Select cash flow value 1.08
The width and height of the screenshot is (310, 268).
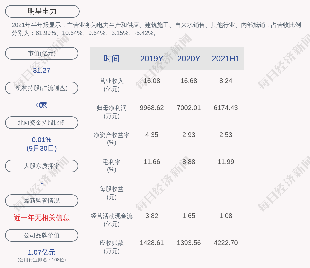[x=226, y=216]
